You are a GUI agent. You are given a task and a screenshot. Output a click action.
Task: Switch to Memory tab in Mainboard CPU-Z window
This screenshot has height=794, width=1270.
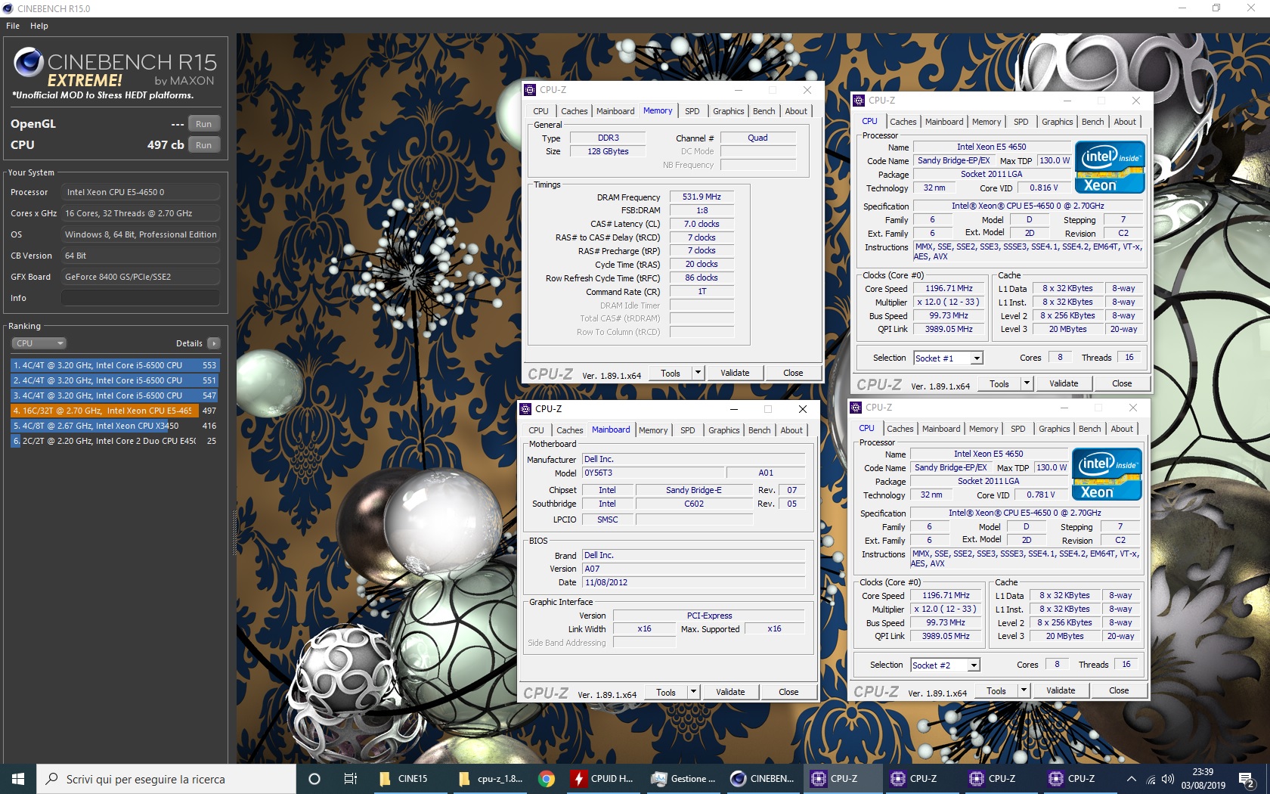[x=653, y=430]
